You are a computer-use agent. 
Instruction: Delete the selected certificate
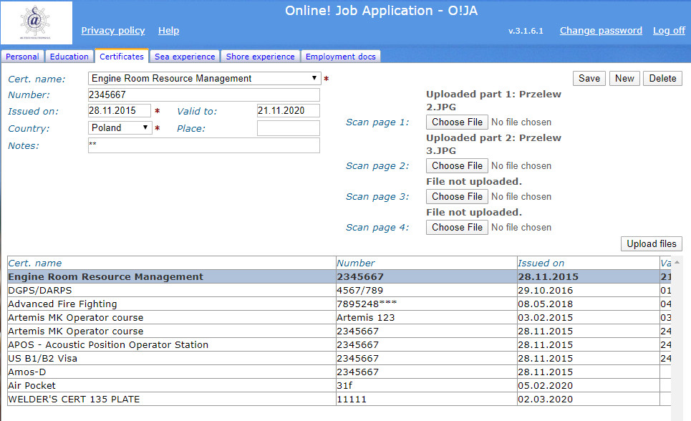pos(662,79)
